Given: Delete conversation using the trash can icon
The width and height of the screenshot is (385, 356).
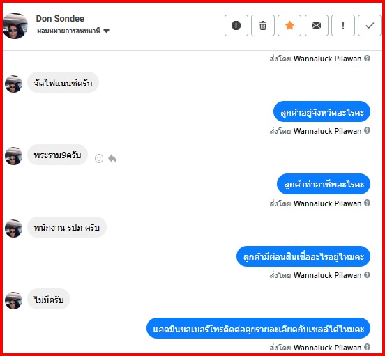Looking at the screenshot, I should [x=263, y=26].
